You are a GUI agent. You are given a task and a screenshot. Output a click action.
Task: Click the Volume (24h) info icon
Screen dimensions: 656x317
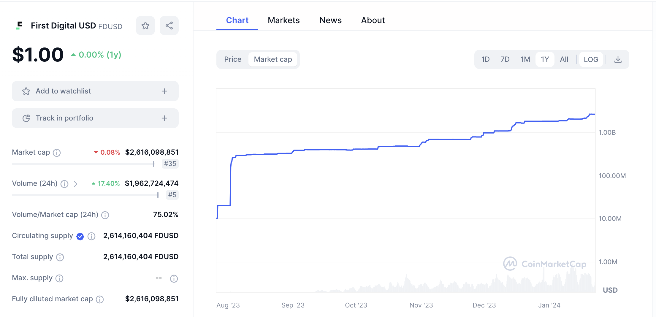64,184
